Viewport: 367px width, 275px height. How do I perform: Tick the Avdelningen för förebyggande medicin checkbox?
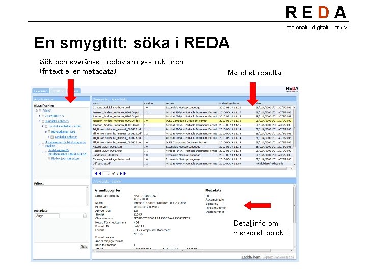click(x=43, y=144)
